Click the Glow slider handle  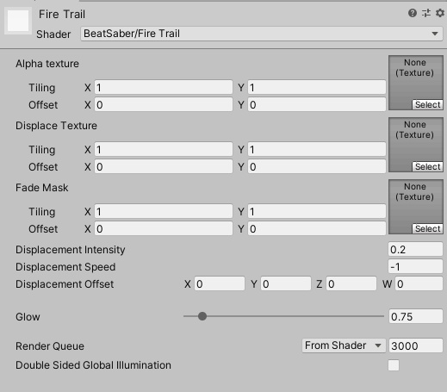pos(202,316)
